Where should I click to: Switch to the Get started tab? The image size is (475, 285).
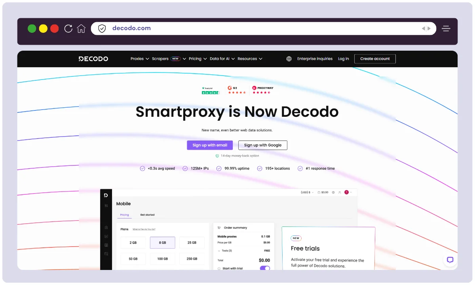pyautogui.click(x=147, y=215)
